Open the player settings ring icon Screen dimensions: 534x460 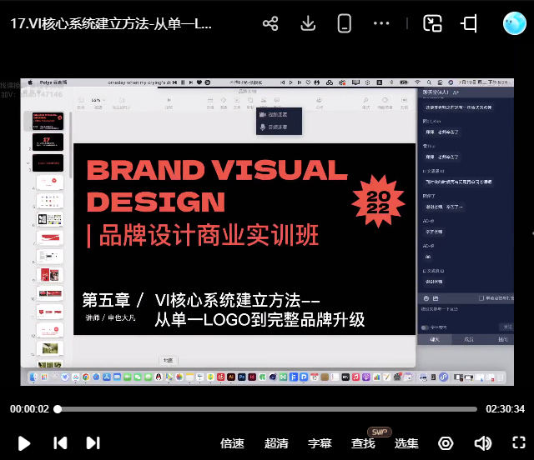[446, 443]
